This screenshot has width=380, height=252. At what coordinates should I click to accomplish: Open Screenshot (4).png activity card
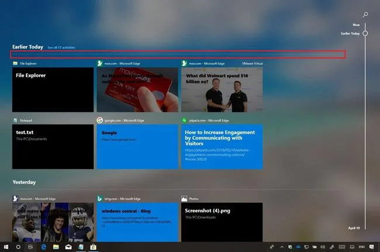click(x=222, y=222)
